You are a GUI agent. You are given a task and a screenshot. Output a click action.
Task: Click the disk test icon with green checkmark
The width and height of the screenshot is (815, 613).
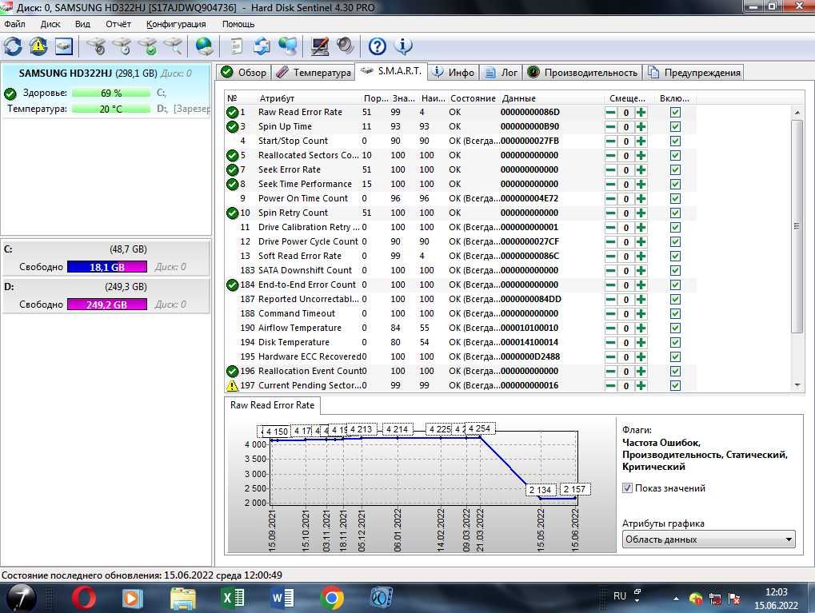(148, 46)
